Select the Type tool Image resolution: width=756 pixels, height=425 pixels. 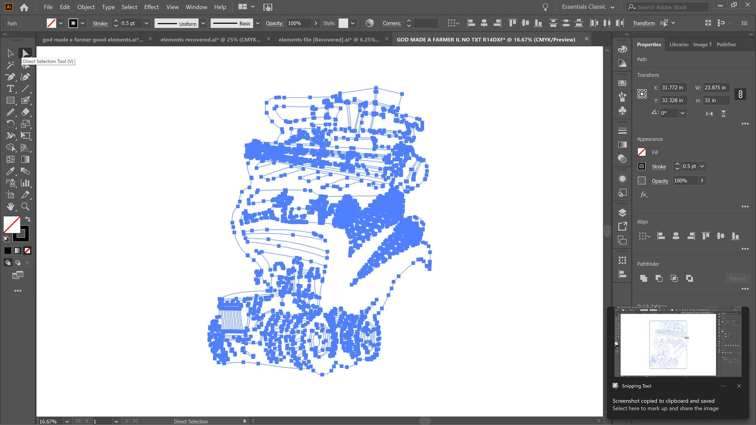(10, 88)
